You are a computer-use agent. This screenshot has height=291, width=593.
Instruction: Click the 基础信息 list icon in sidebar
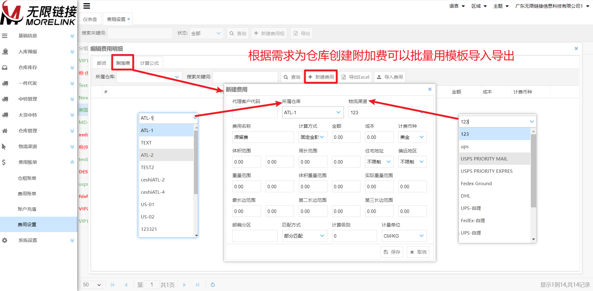pyautogui.click(x=5, y=36)
